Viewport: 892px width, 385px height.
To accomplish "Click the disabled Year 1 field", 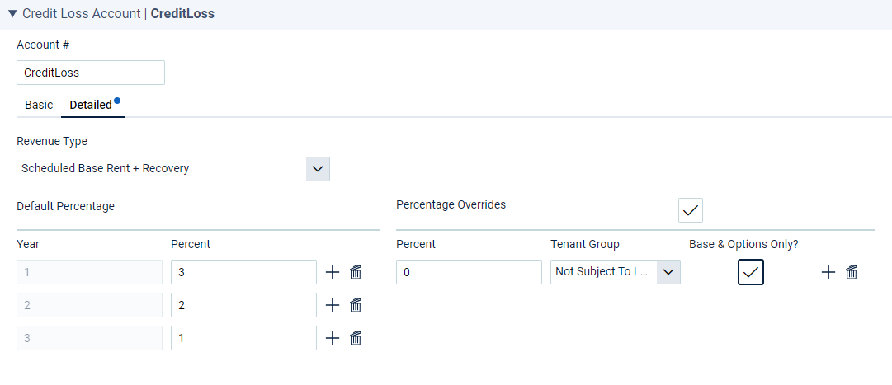I will [90, 272].
